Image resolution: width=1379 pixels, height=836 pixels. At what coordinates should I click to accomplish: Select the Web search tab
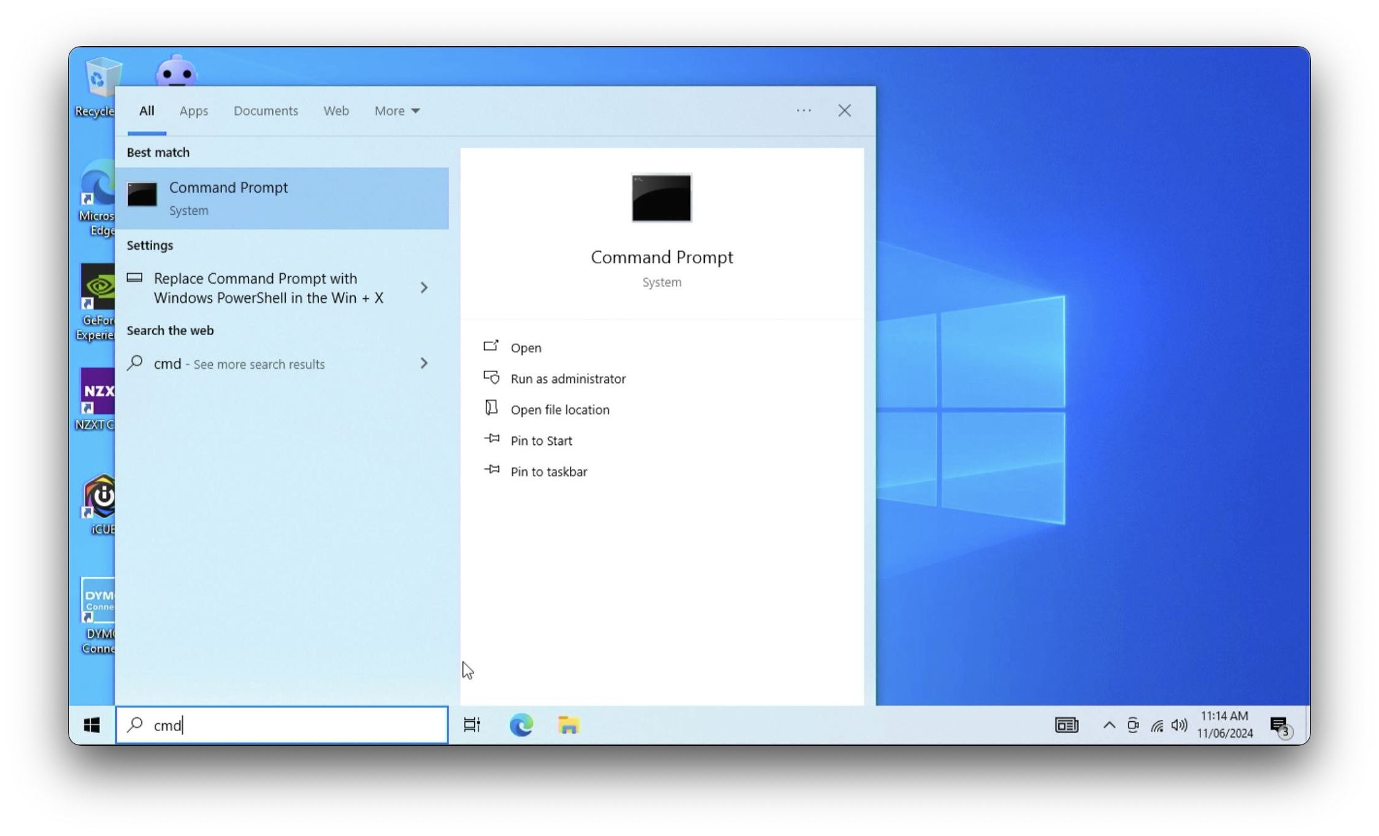point(336,110)
